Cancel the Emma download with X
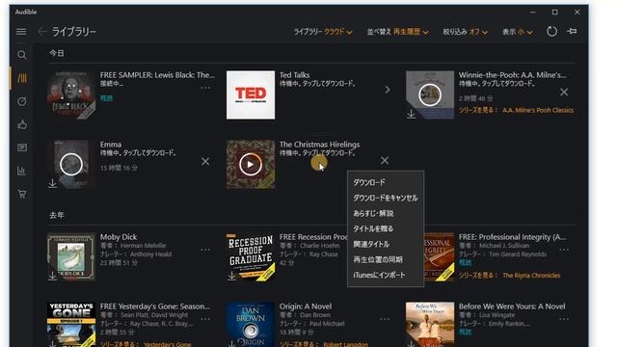This screenshot has width=617, height=347. [205, 161]
